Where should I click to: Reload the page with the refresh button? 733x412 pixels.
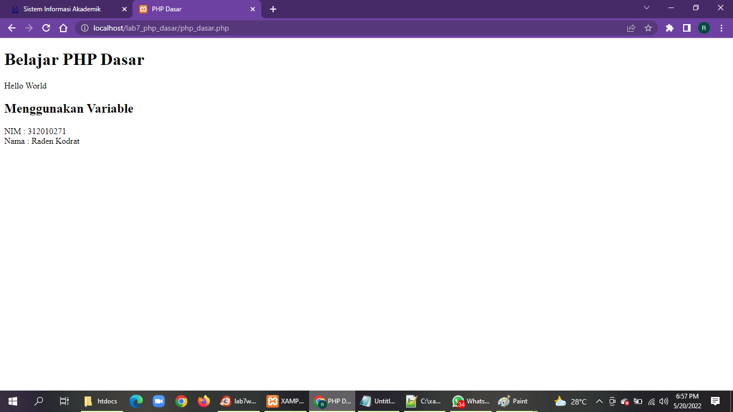pos(46,28)
